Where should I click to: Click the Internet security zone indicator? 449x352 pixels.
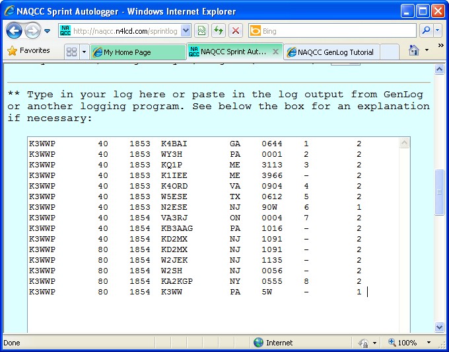[273, 343]
